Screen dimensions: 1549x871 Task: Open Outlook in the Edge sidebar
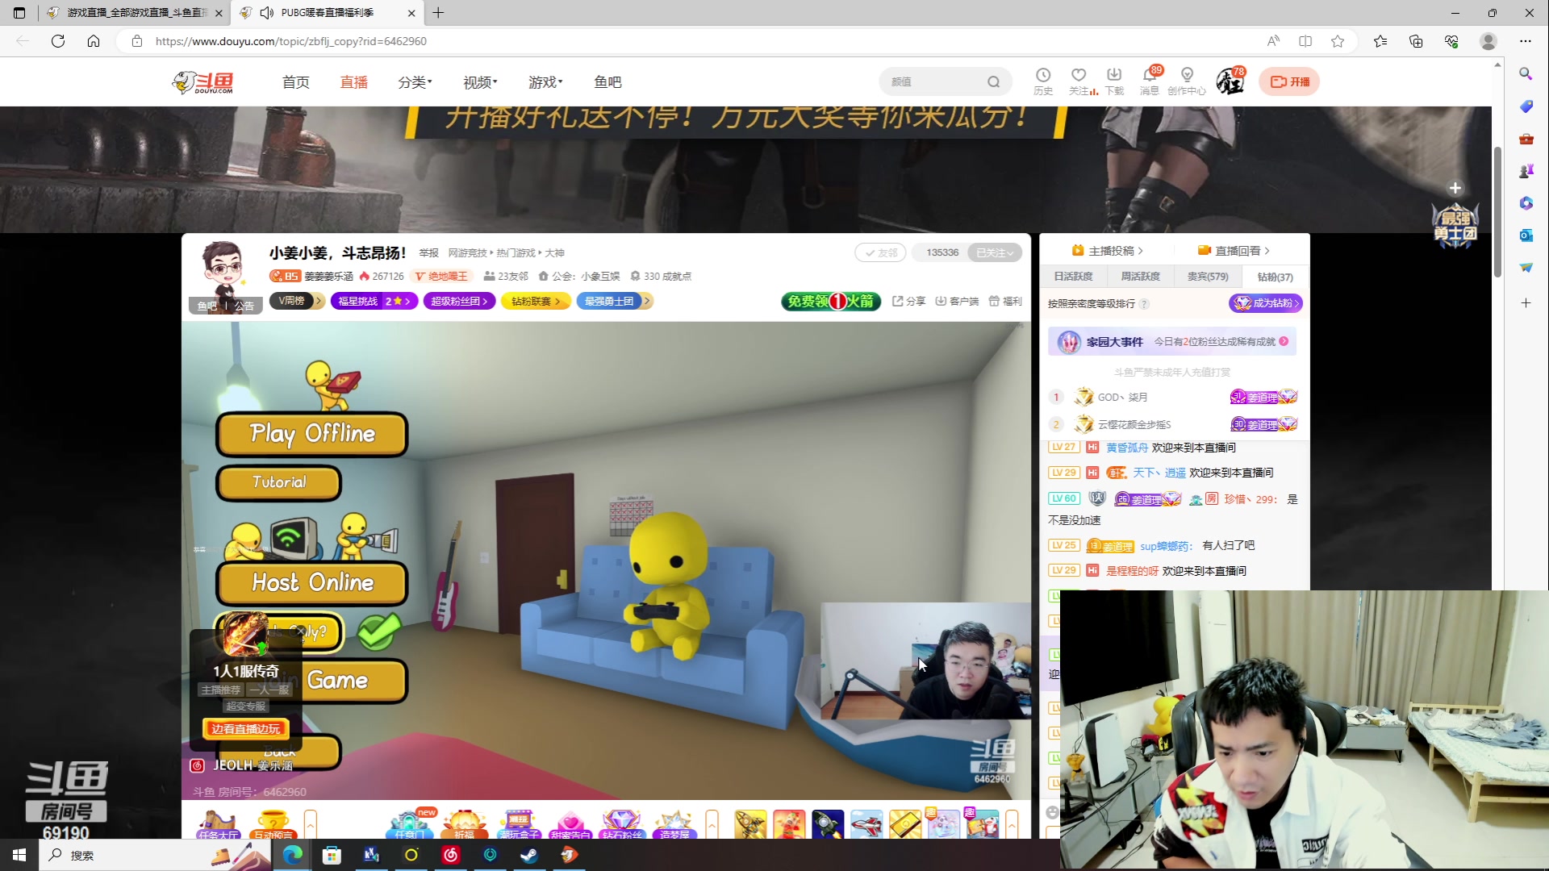coord(1526,235)
